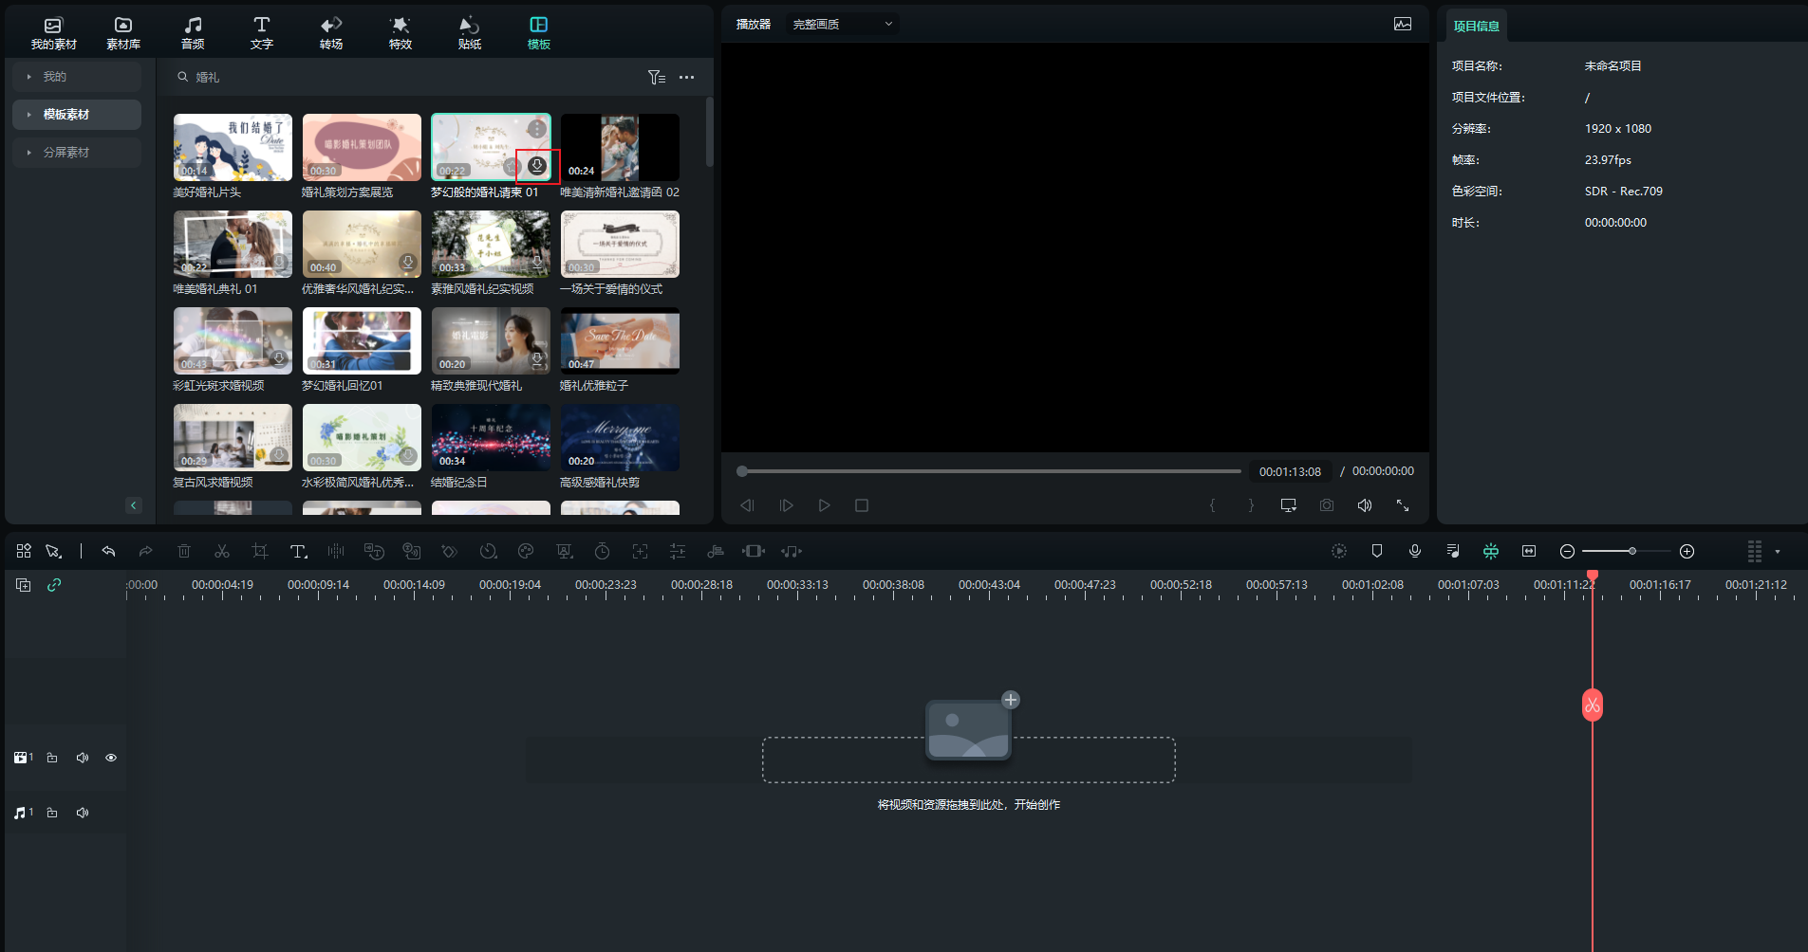Select the 结婚纪念日 template thumbnail
1808x952 pixels.
pyautogui.click(x=491, y=438)
